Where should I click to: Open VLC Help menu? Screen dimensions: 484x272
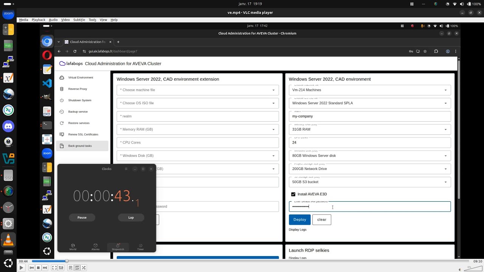click(114, 20)
